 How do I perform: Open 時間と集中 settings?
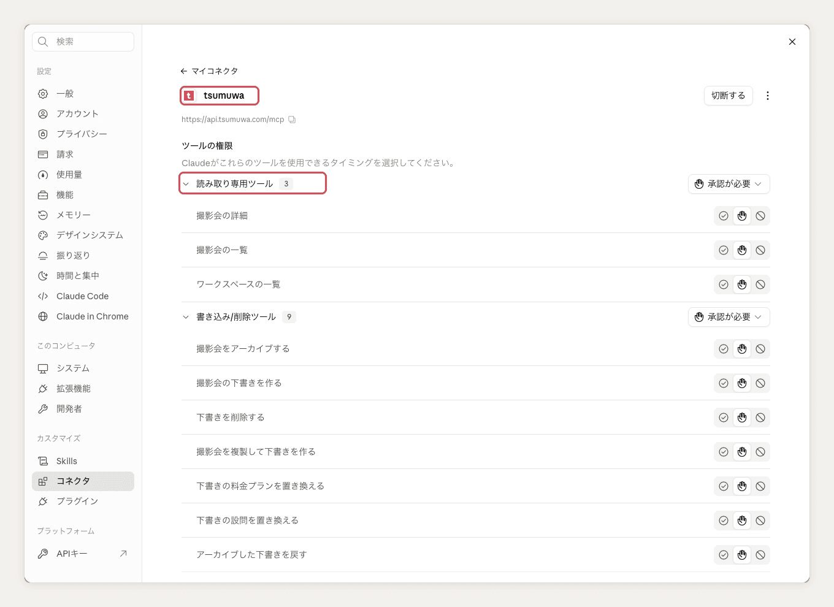tap(83, 276)
